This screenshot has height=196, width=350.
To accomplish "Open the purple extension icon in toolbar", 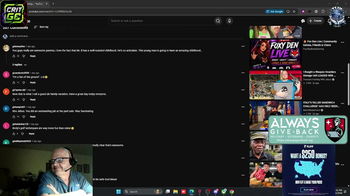I will click(303, 11).
